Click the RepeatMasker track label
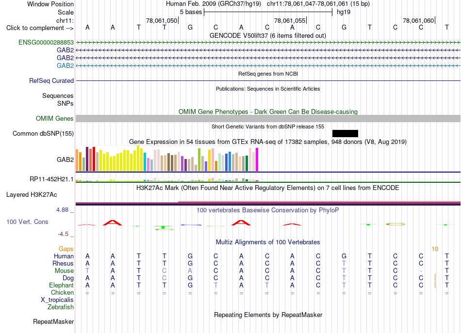The image size is (461, 333). pyautogui.click(x=53, y=321)
